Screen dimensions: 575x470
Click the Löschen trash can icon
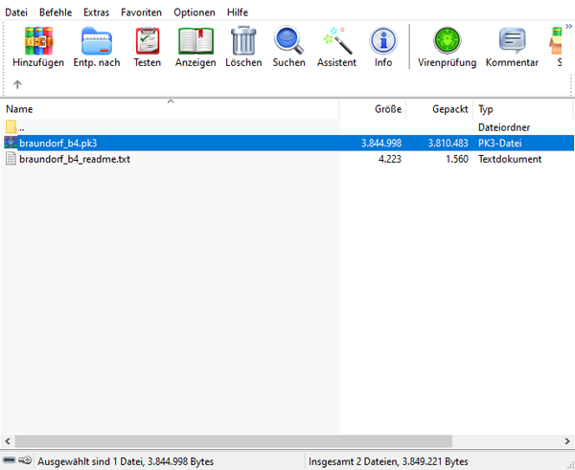tap(243, 40)
